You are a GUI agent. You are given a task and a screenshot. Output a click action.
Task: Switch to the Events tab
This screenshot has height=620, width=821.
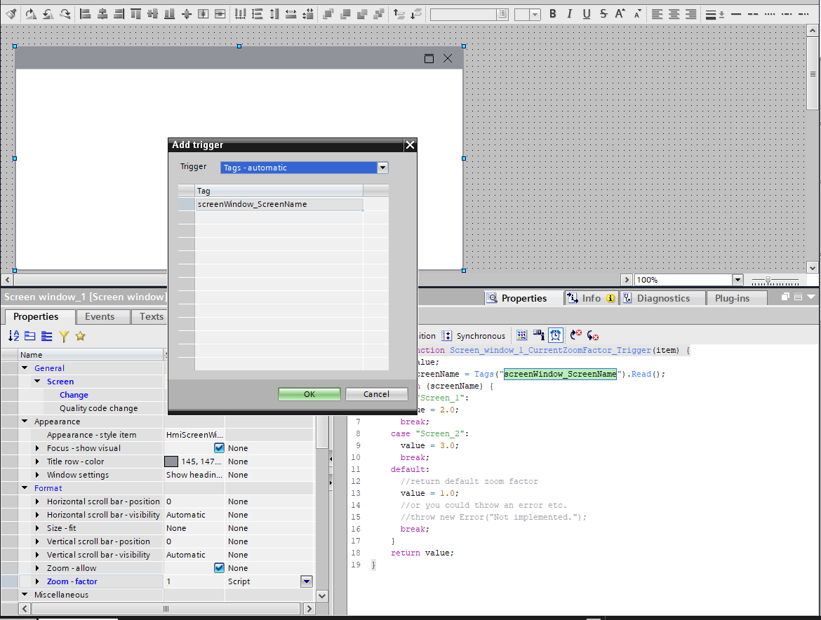click(x=100, y=316)
